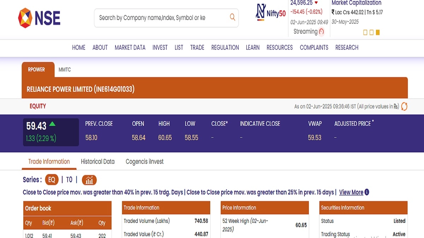424x238 pixels.
Task: Click the NSE logo
Action: pyautogui.click(x=39, y=18)
